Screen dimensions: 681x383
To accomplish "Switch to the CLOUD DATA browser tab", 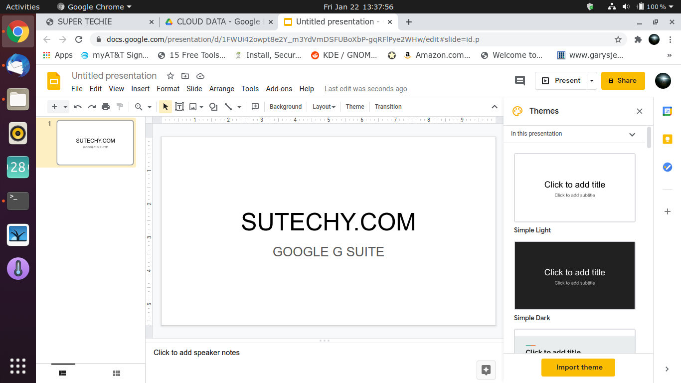I will (219, 22).
